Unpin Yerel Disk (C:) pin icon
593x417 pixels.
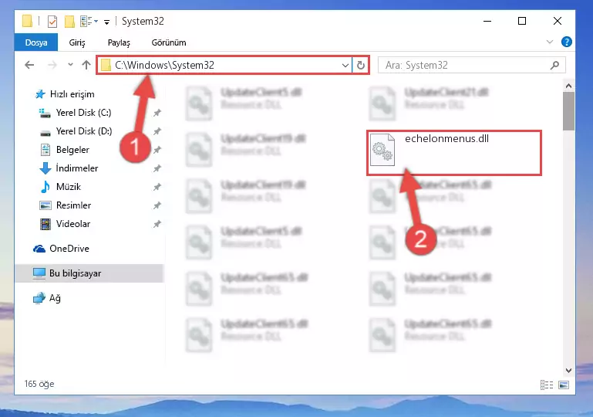pyautogui.click(x=157, y=113)
